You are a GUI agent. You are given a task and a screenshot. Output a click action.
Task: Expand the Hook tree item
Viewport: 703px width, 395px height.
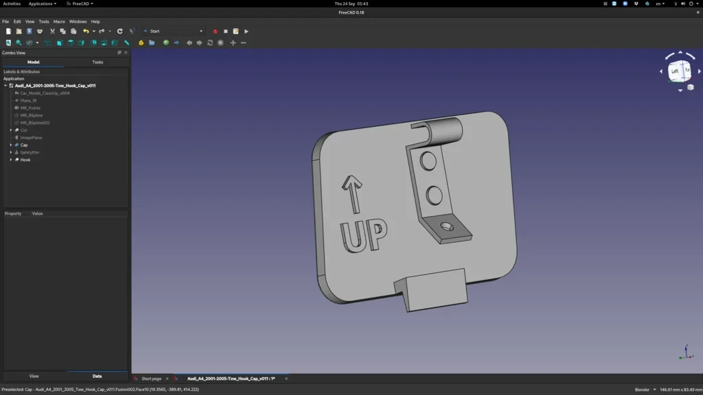point(11,160)
